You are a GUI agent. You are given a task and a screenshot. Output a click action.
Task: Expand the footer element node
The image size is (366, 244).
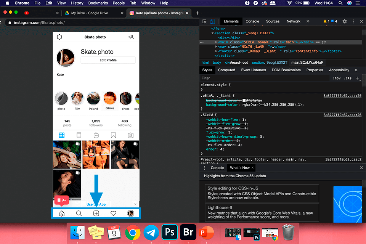click(x=217, y=51)
